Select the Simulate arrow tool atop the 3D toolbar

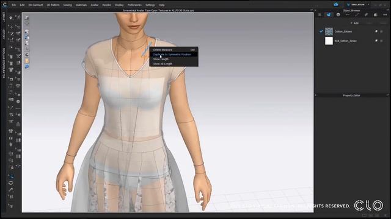(11, 18)
